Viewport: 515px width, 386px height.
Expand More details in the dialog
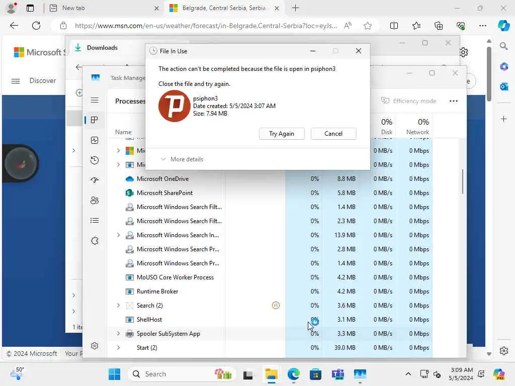[x=182, y=159]
